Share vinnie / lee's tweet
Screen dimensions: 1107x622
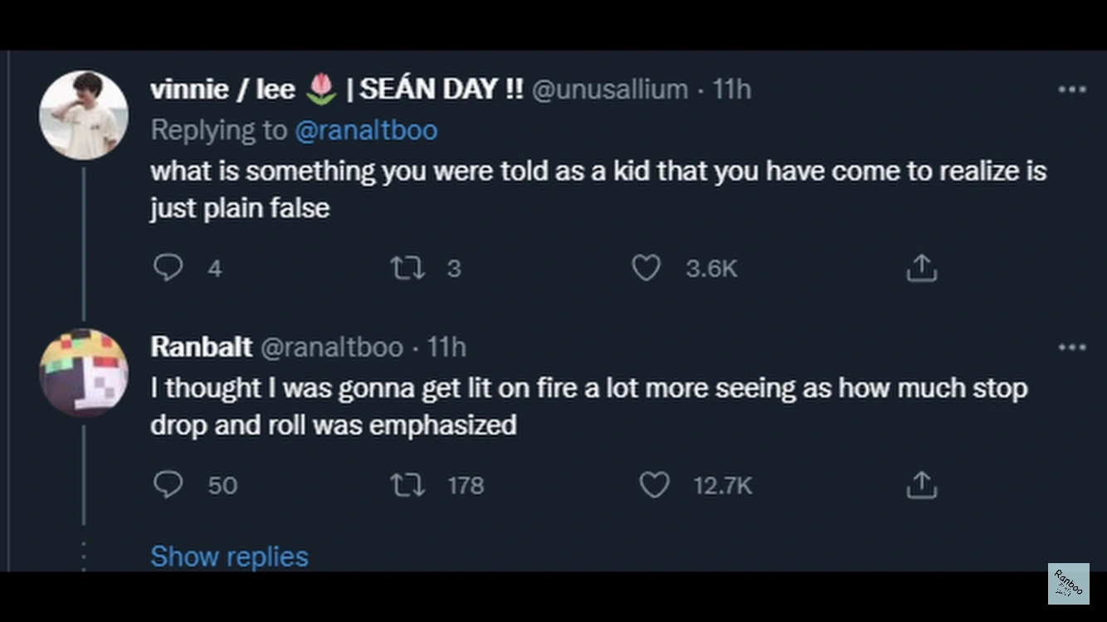tap(921, 268)
